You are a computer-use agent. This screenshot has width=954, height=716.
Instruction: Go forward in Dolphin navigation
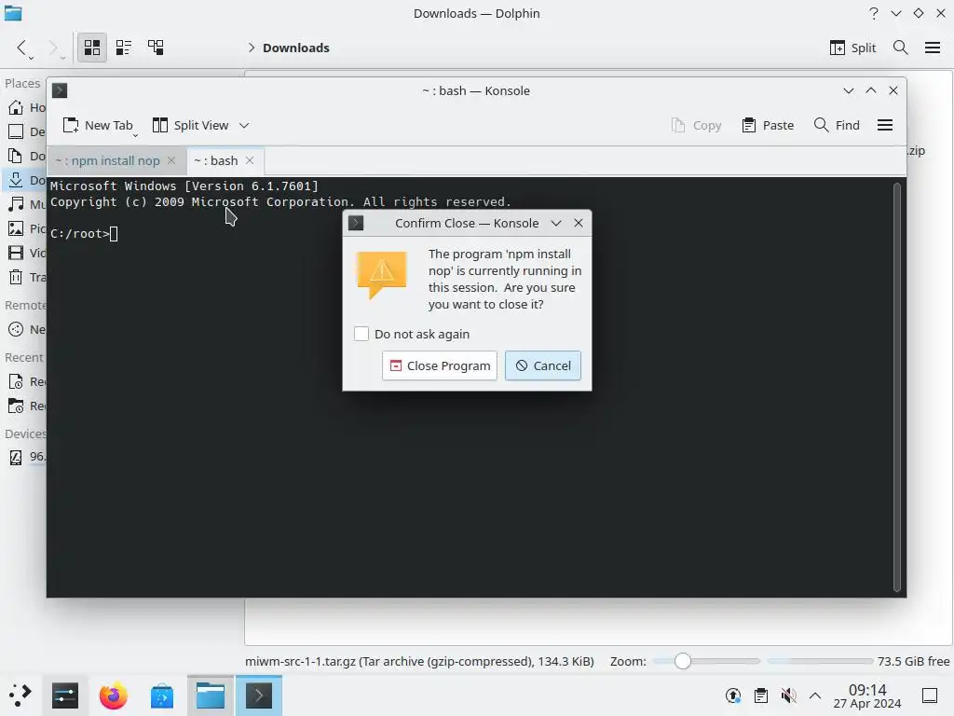pos(53,48)
